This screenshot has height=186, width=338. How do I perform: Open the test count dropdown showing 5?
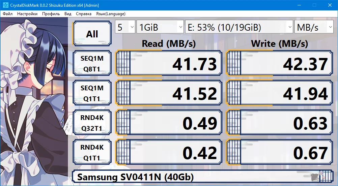(x=125, y=27)
